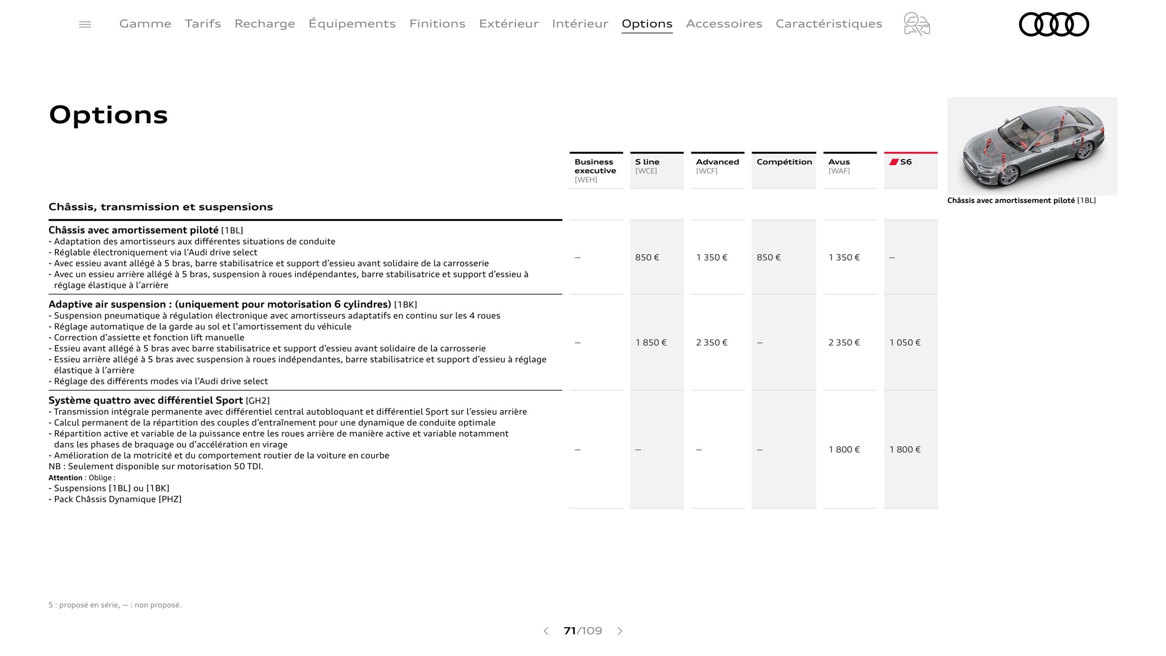Viewport: 1166px width, 656px height.
Task: Click 1 350 € price under Advanced, 1BL row
Action: point(712,257)
